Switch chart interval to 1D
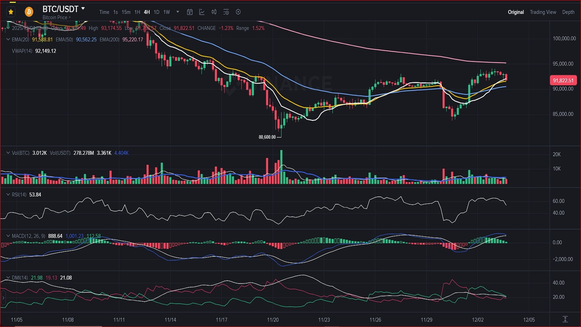The height and width of the screenshot is (327, 581). tap(156, 12)
